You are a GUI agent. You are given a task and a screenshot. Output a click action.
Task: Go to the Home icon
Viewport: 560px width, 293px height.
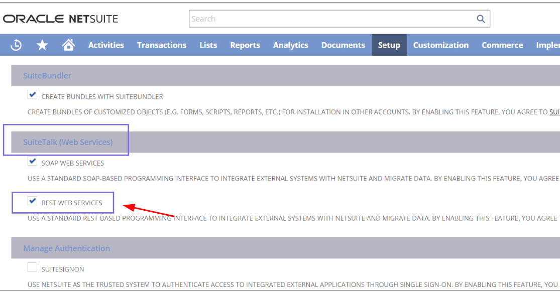coord(69,45)
